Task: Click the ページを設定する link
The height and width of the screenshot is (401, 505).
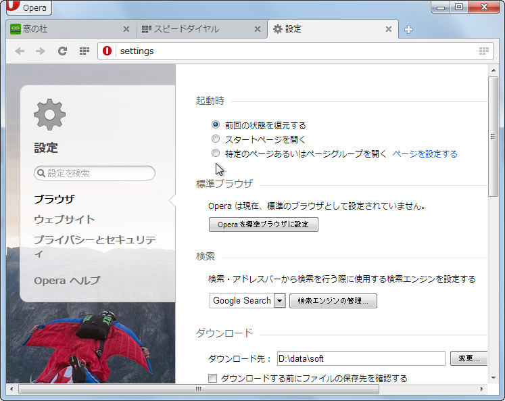Action: (x=425, y=154)
